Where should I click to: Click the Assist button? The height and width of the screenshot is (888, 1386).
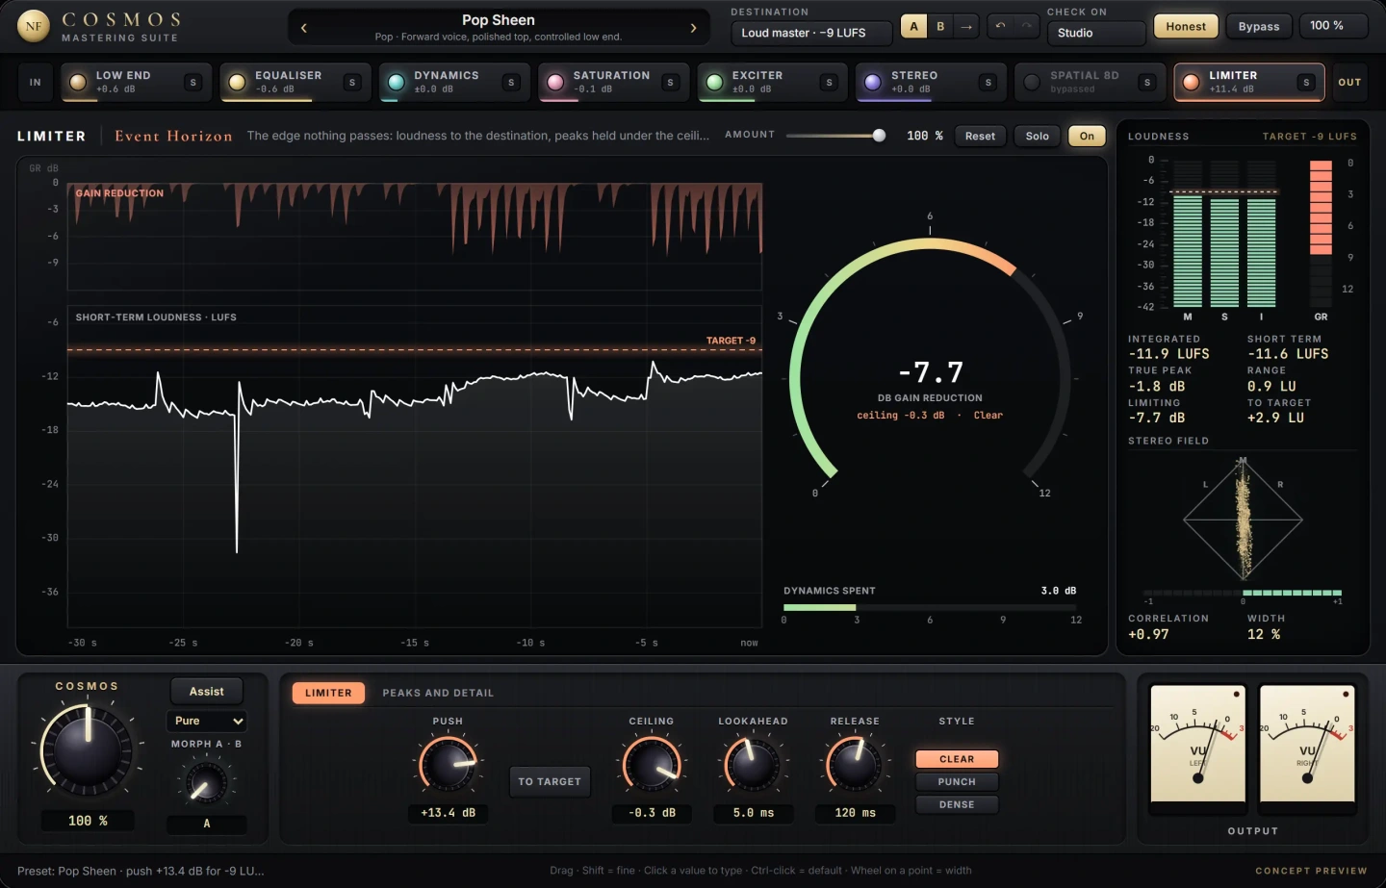207,691
